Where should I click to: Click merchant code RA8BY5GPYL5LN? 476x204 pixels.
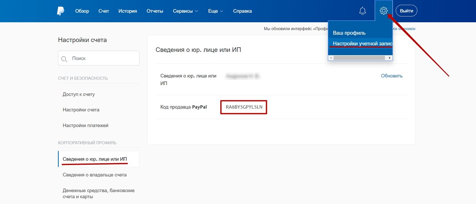244,107
